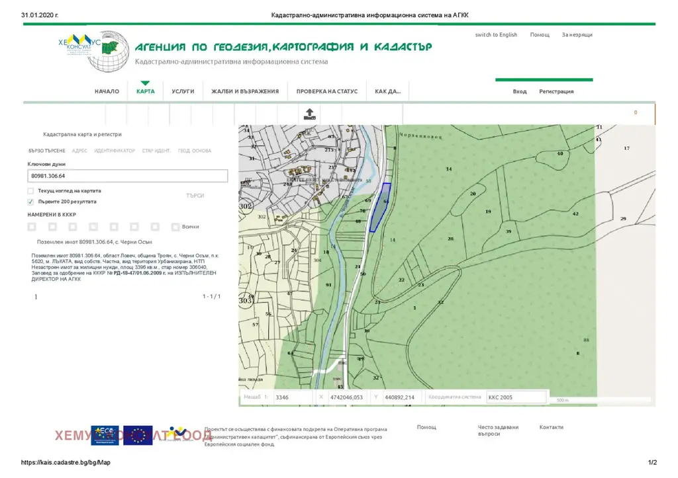Click the 'switch to English' link
Image resolution: width=678 pixels, height=478 pixels.
[x=496, y=34]
